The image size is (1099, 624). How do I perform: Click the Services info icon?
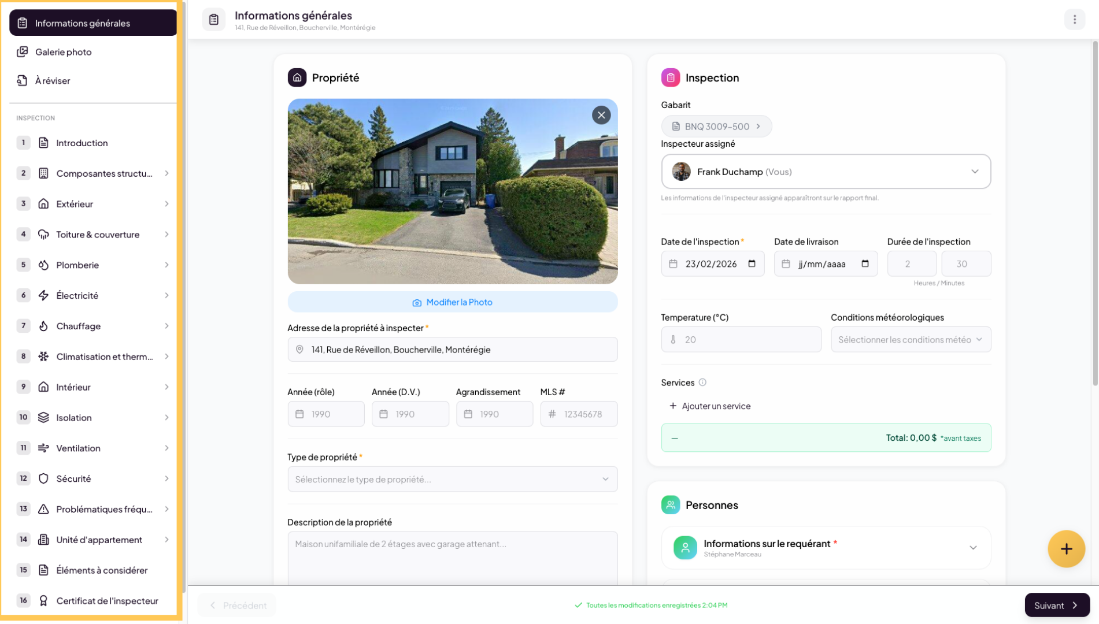tap(702, 382)
